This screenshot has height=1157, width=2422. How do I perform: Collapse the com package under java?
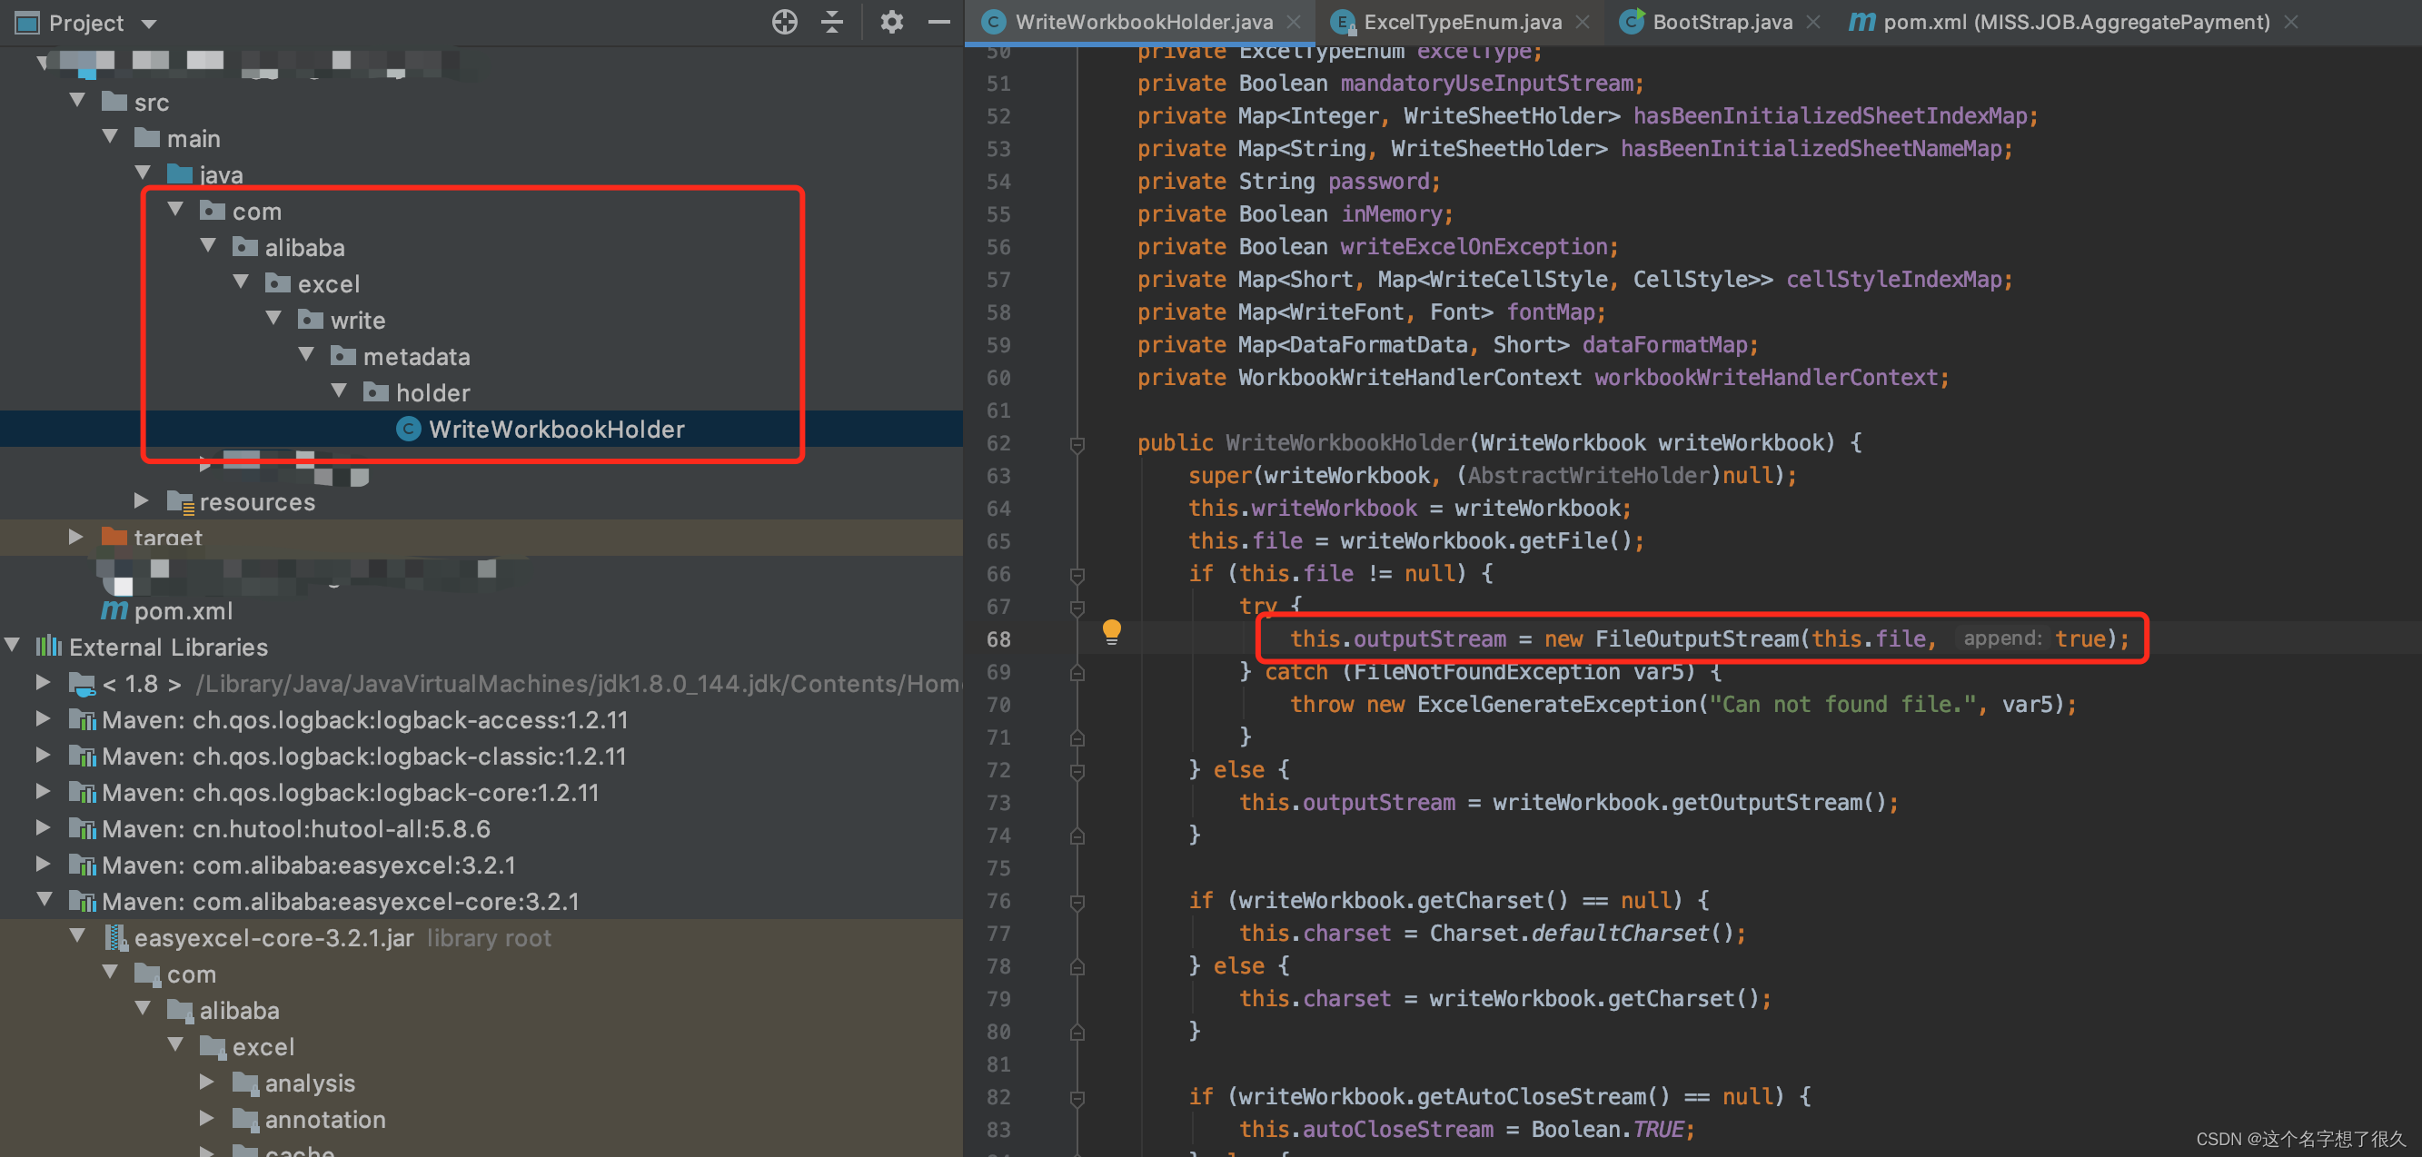pos(177,210)
